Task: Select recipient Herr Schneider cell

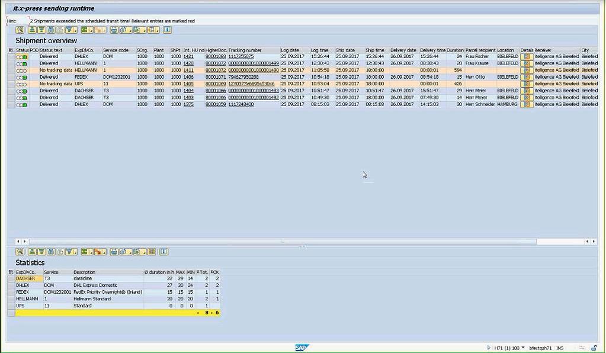Action: [480, 104]
